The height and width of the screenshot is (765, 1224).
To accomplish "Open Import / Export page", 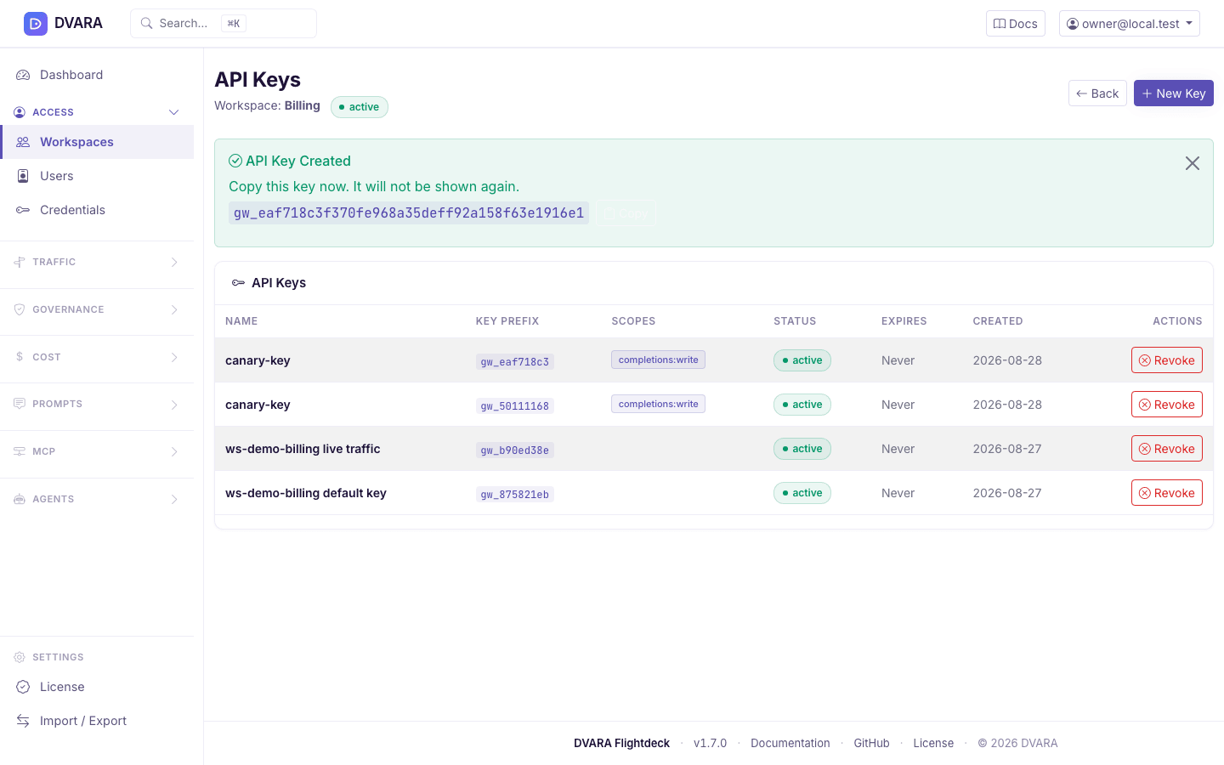I will pos(97,721).
